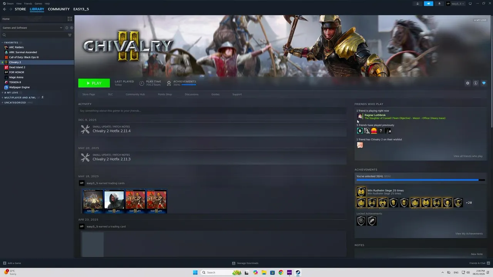Click the achievements unlocked progress bar

point(420,180)
